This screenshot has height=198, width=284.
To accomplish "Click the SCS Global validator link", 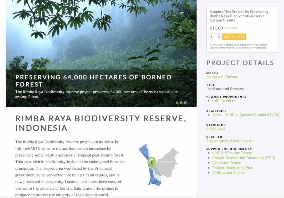I will point(215,129).
